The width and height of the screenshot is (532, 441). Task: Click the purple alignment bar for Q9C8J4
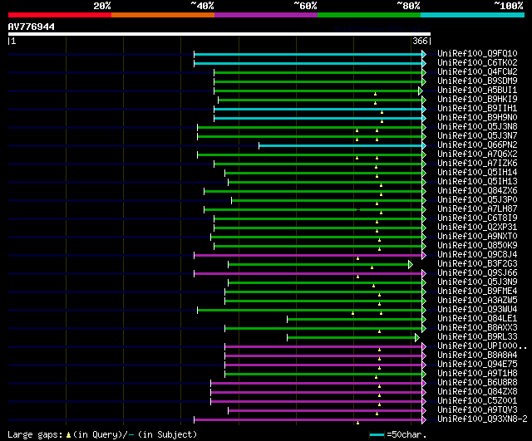pos(308,256)
